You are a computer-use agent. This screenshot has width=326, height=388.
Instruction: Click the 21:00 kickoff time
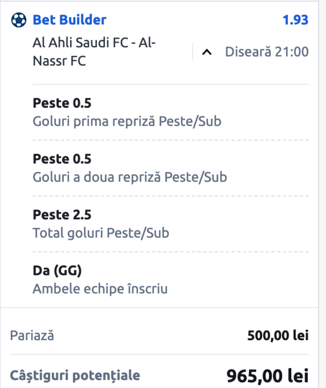point(292,52)
